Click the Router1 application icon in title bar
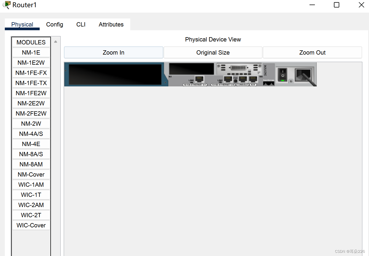369x256 pixels. [x=6, y=5]
